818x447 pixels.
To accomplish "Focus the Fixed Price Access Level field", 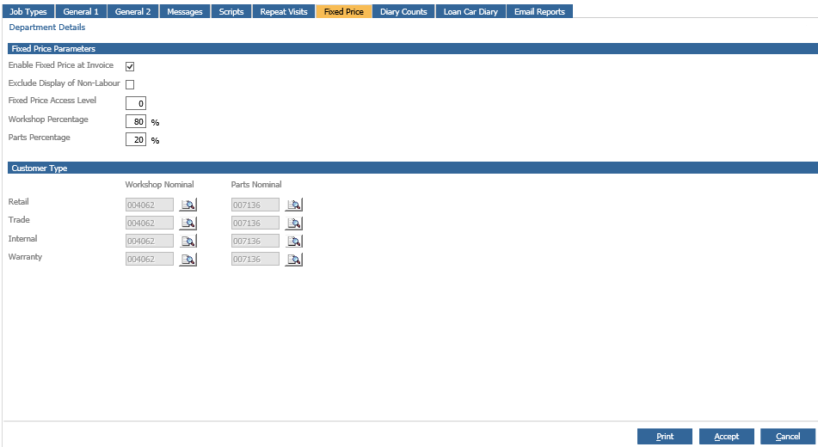I will click(x=136, y=103).
